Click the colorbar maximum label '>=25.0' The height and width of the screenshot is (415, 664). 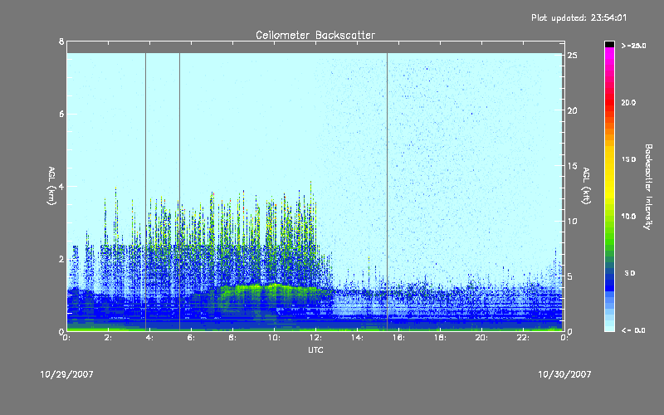[633, 46]
